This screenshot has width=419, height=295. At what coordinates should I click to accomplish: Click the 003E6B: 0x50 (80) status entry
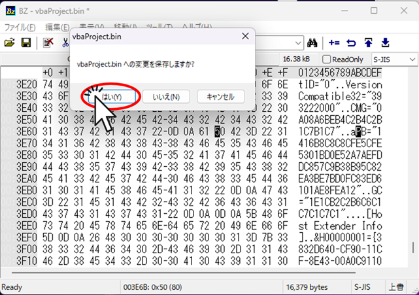tap(152, 287)
